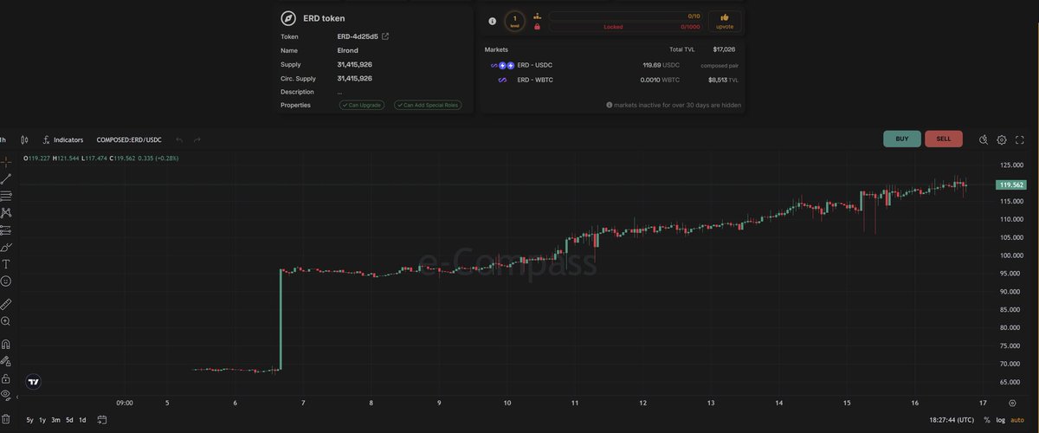
Task: Click the ERD token compass logo
Action: (288, 18)
